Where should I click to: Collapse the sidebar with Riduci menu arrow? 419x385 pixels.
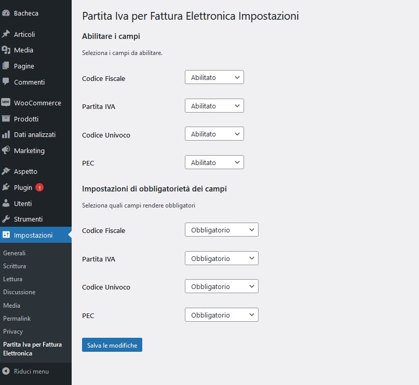[x=6, y=371]
